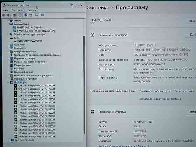Click the Батареї category icon
Image resolution: width=196 pixels, height=147 pixels.
click(x=11, y=21)
